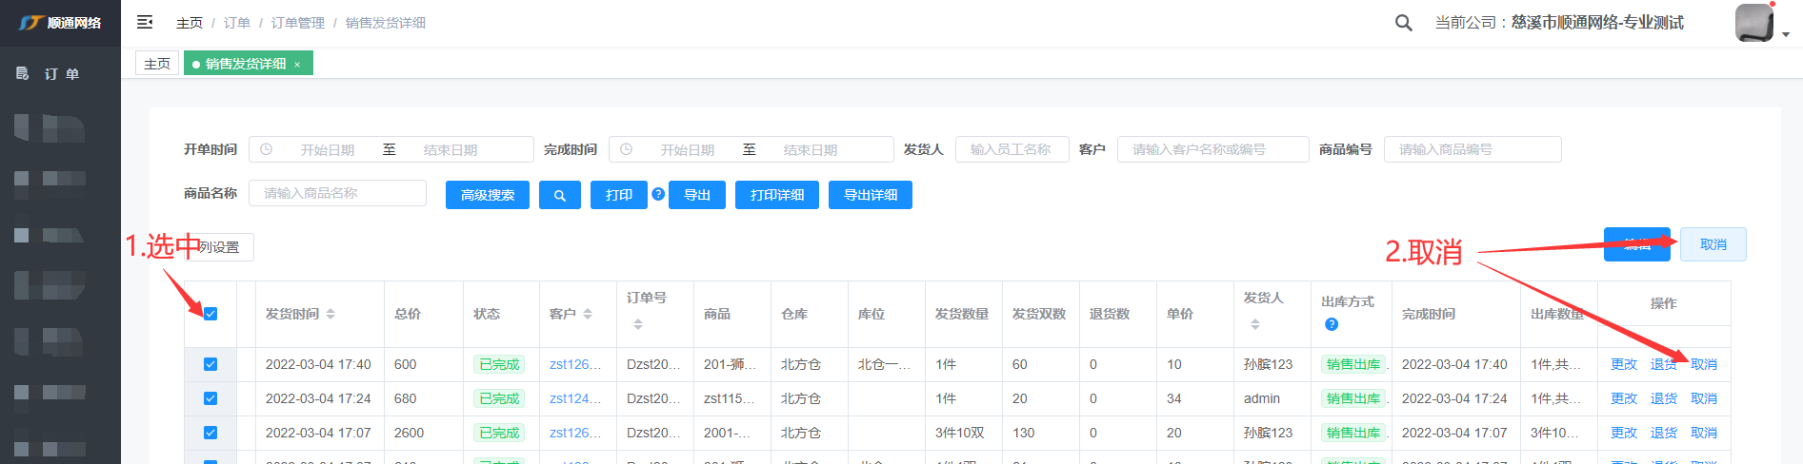Image resolution: width=1803 pixels, height=464 pixels.
Task: Click the 高级搜索 button
Action: tap(488, 195)
